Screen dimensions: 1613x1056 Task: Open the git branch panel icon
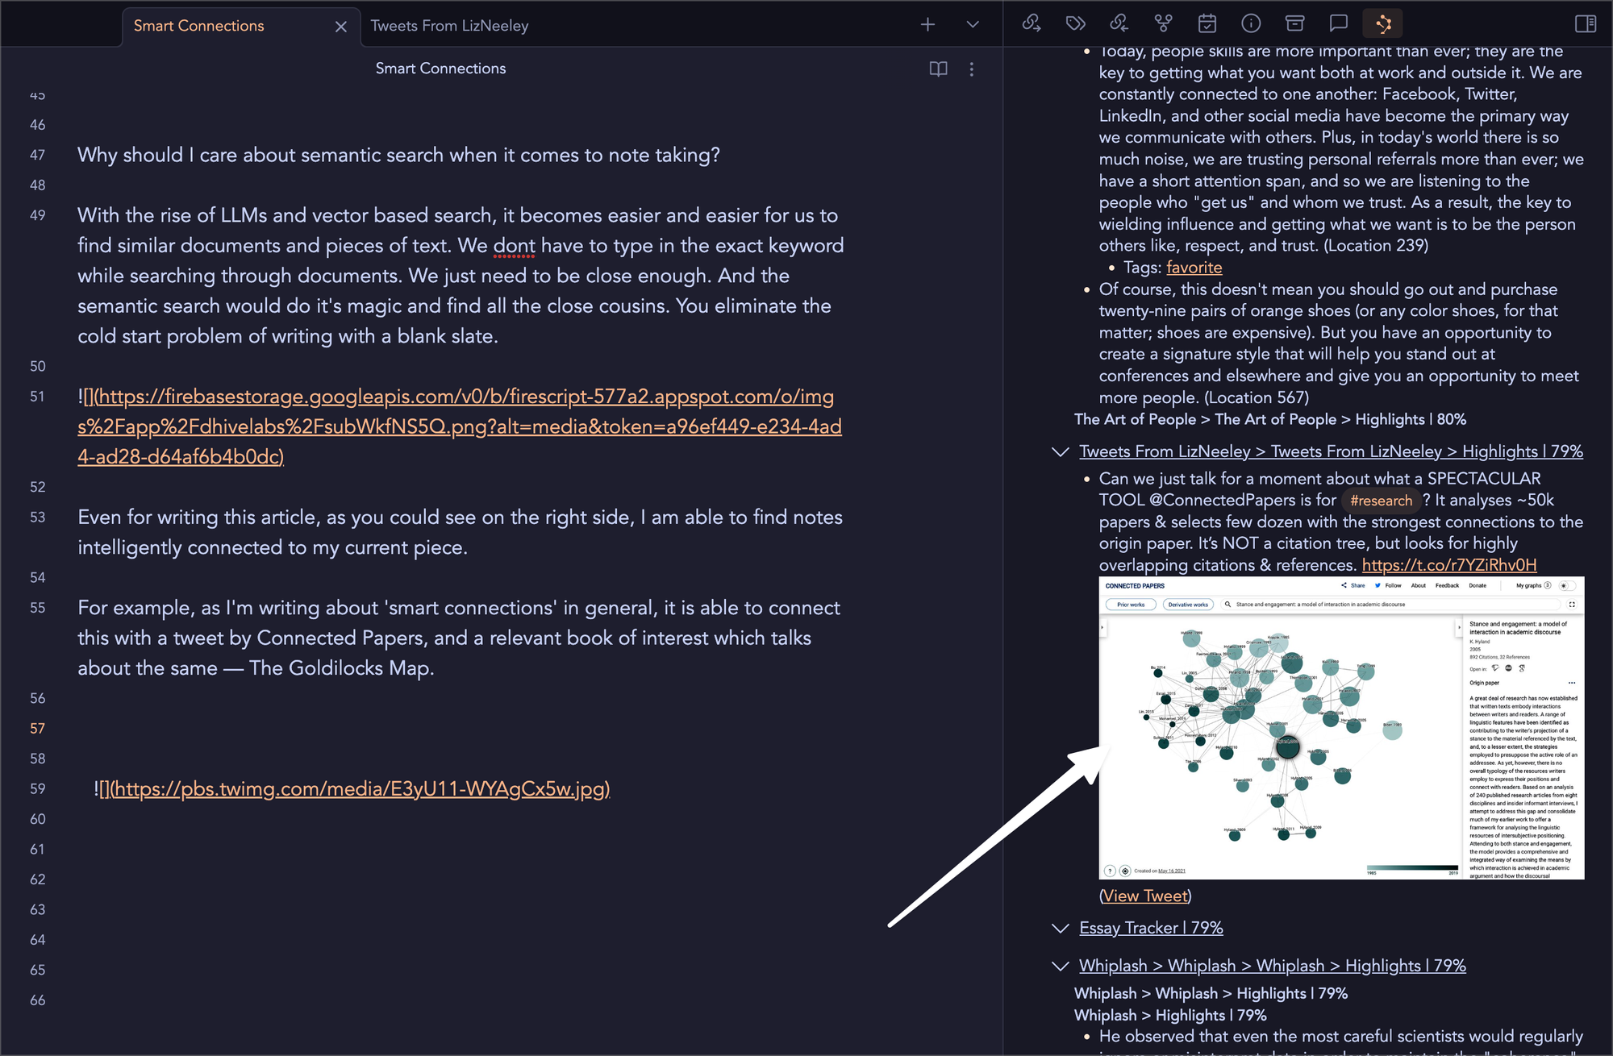tap(1163, 23)
